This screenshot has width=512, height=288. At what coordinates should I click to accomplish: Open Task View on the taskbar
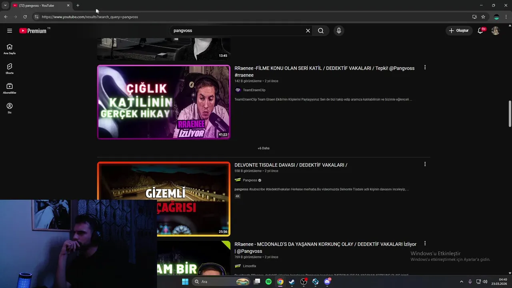click(257, 282)
